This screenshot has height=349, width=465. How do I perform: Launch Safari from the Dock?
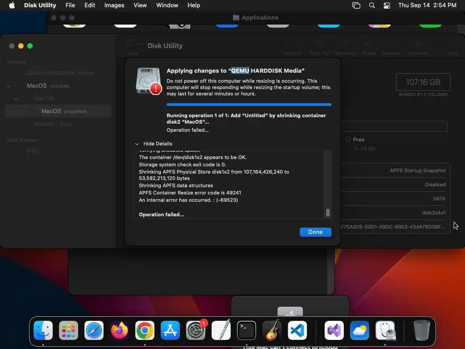pyautogui.click(x=94, y=330)
